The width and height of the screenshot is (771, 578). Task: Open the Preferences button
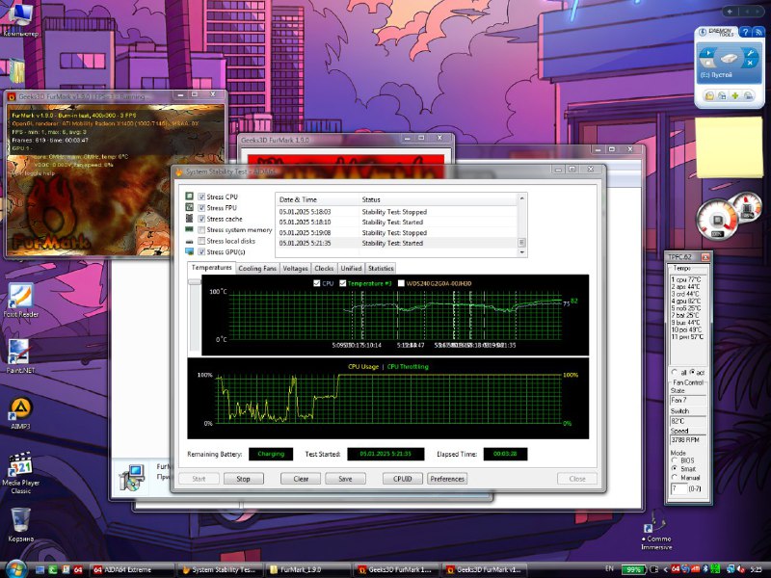447,479
